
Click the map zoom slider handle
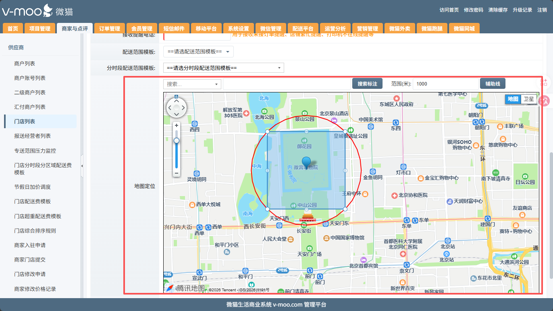177,141
